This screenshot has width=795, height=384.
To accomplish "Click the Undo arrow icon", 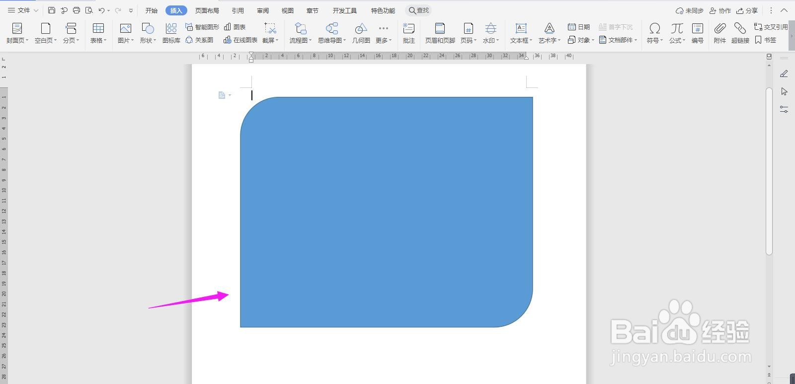I will point(101,10).
